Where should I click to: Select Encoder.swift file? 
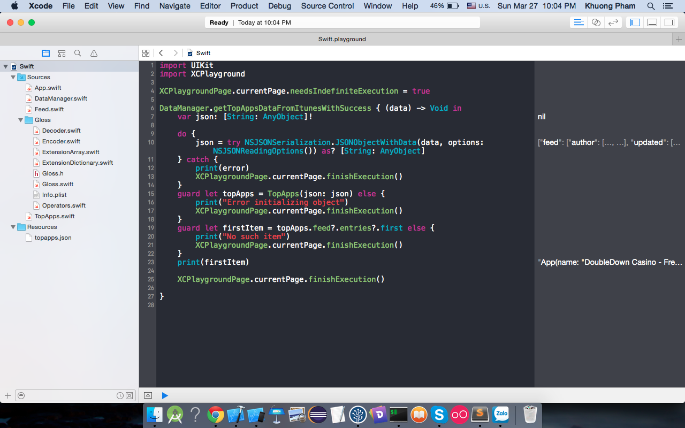[61, 141]
